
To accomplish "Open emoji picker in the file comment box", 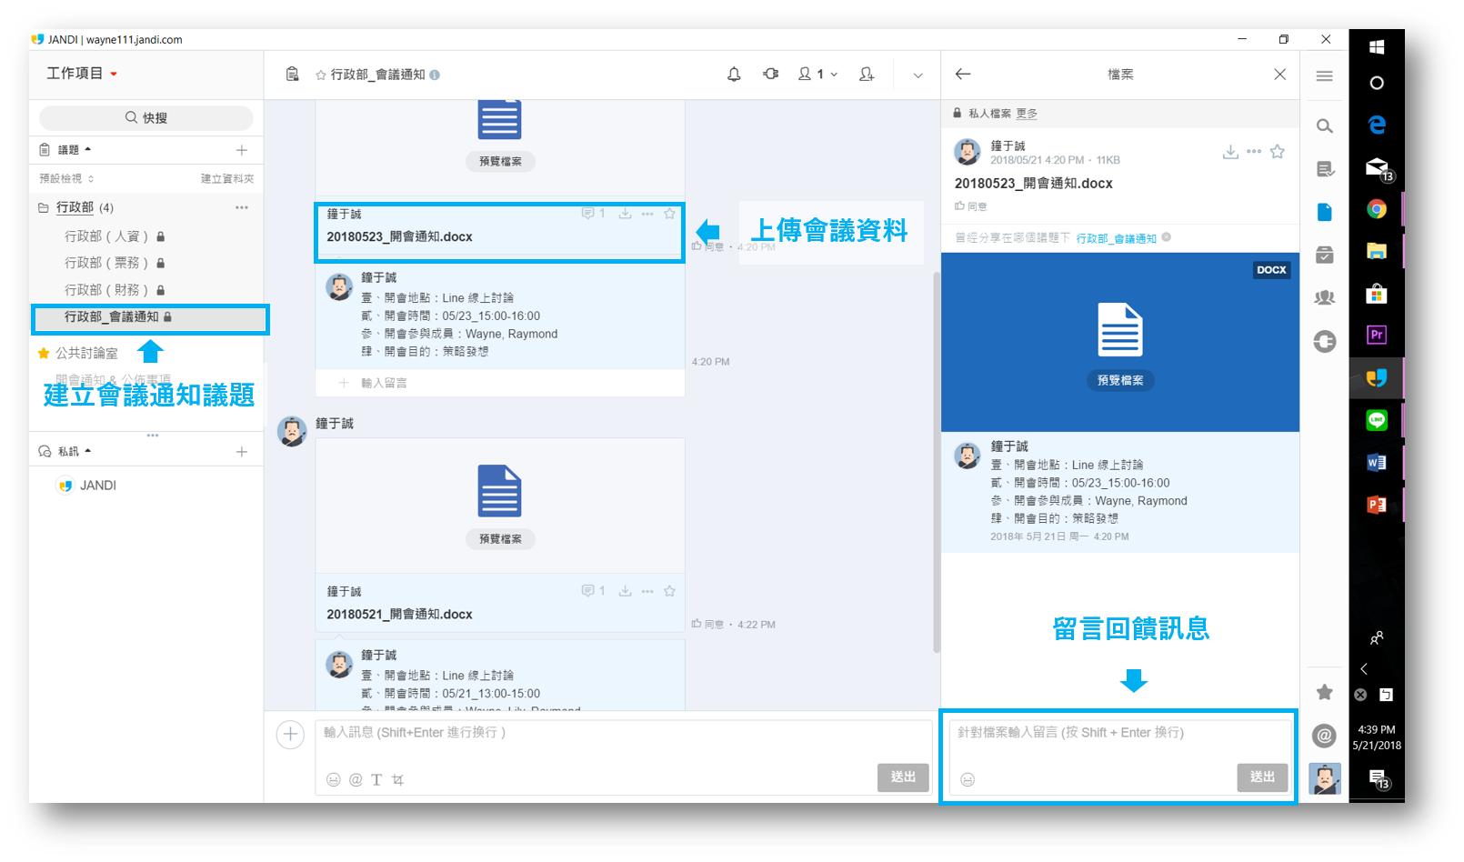I will (968, 779).
